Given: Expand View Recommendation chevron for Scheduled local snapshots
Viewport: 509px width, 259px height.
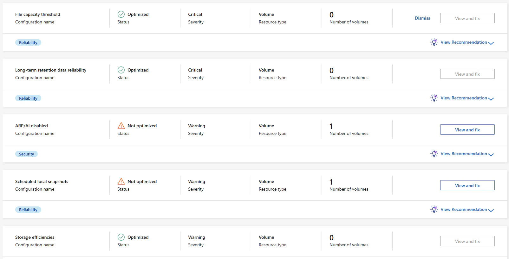Looking at the screenshot, I should point(491,210).
